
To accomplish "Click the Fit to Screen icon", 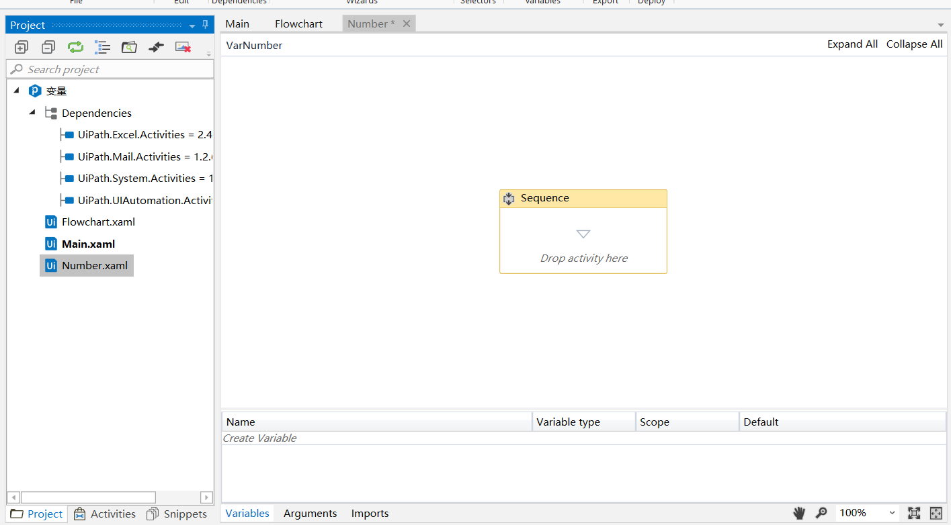I will tap(914, 513).
